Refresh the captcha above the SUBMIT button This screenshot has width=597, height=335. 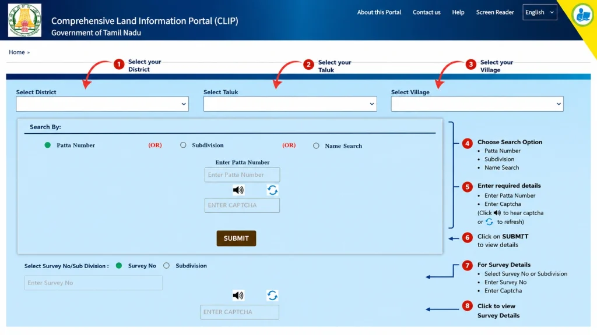[x=272, y=190]
